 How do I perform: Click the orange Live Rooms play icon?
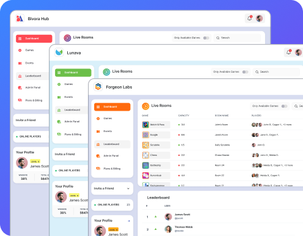coord(145,106)
